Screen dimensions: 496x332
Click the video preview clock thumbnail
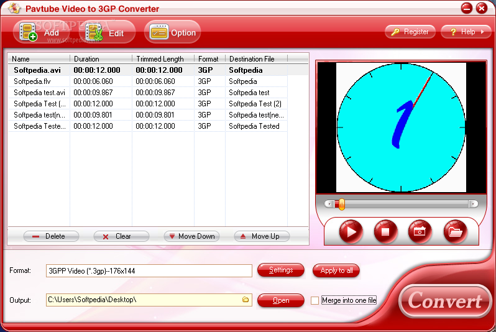(401, 127)
